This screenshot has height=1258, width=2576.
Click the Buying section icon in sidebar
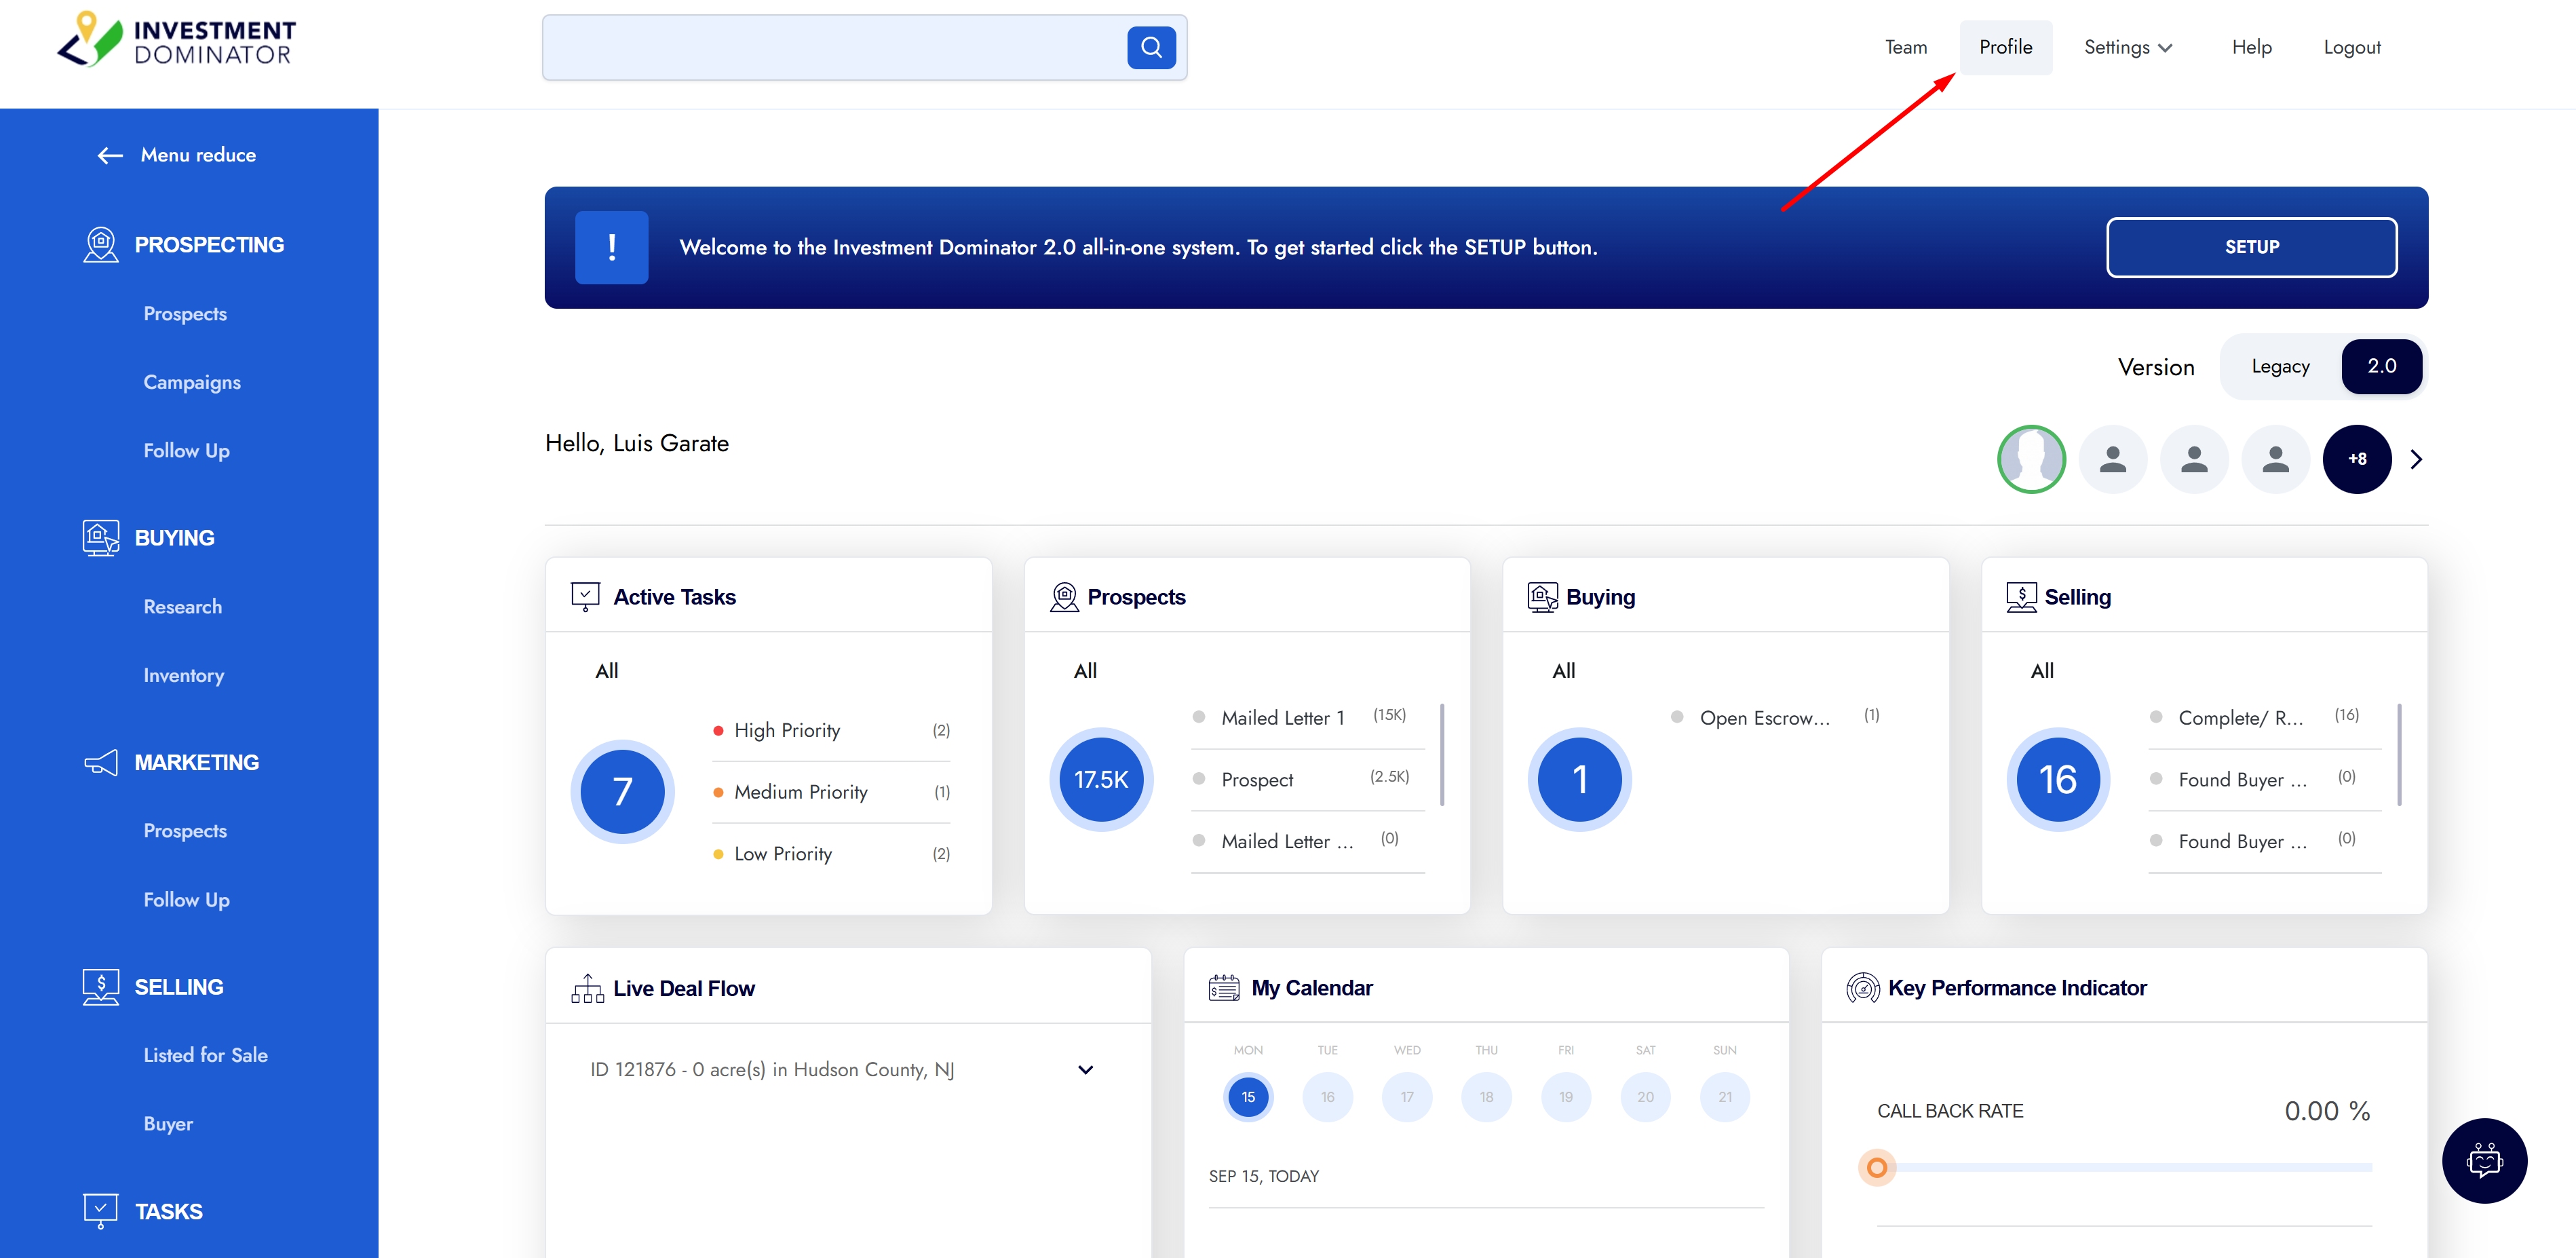(100, 538)
